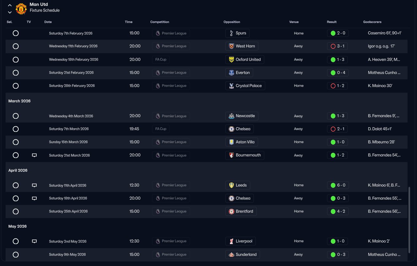Go to next team with down chevron

point(10,12)
